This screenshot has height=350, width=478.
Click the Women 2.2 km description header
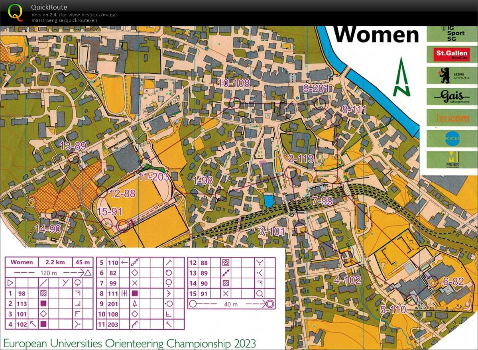point(49,262)
